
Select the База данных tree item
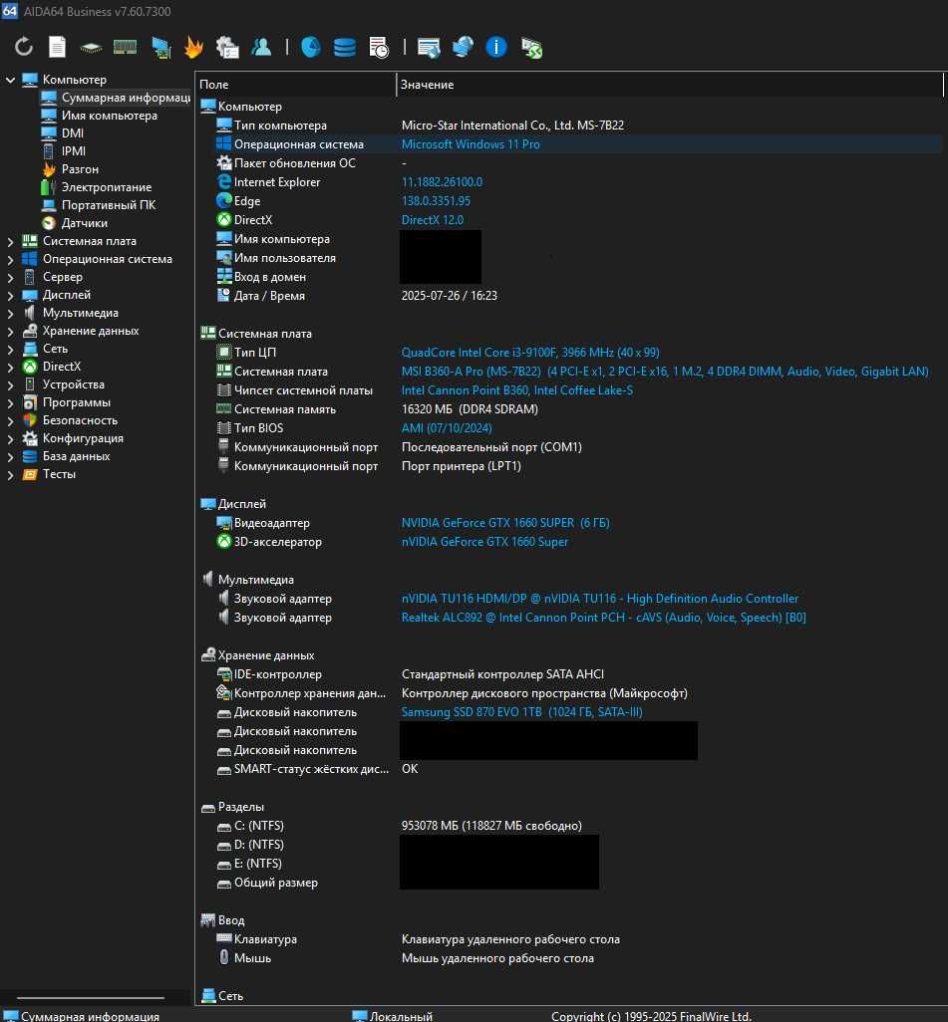(x=76, y=456)
